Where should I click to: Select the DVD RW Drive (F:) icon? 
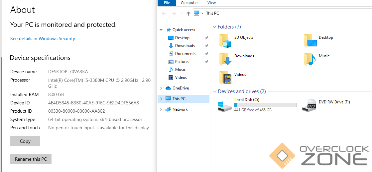309,105
